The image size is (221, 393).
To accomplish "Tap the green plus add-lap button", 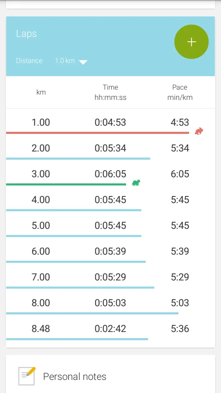I will pyautogui.click(x=192, y=42).
